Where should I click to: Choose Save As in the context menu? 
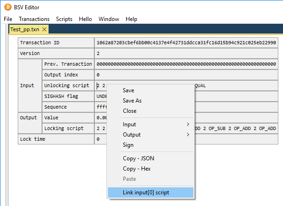point(150,101)
